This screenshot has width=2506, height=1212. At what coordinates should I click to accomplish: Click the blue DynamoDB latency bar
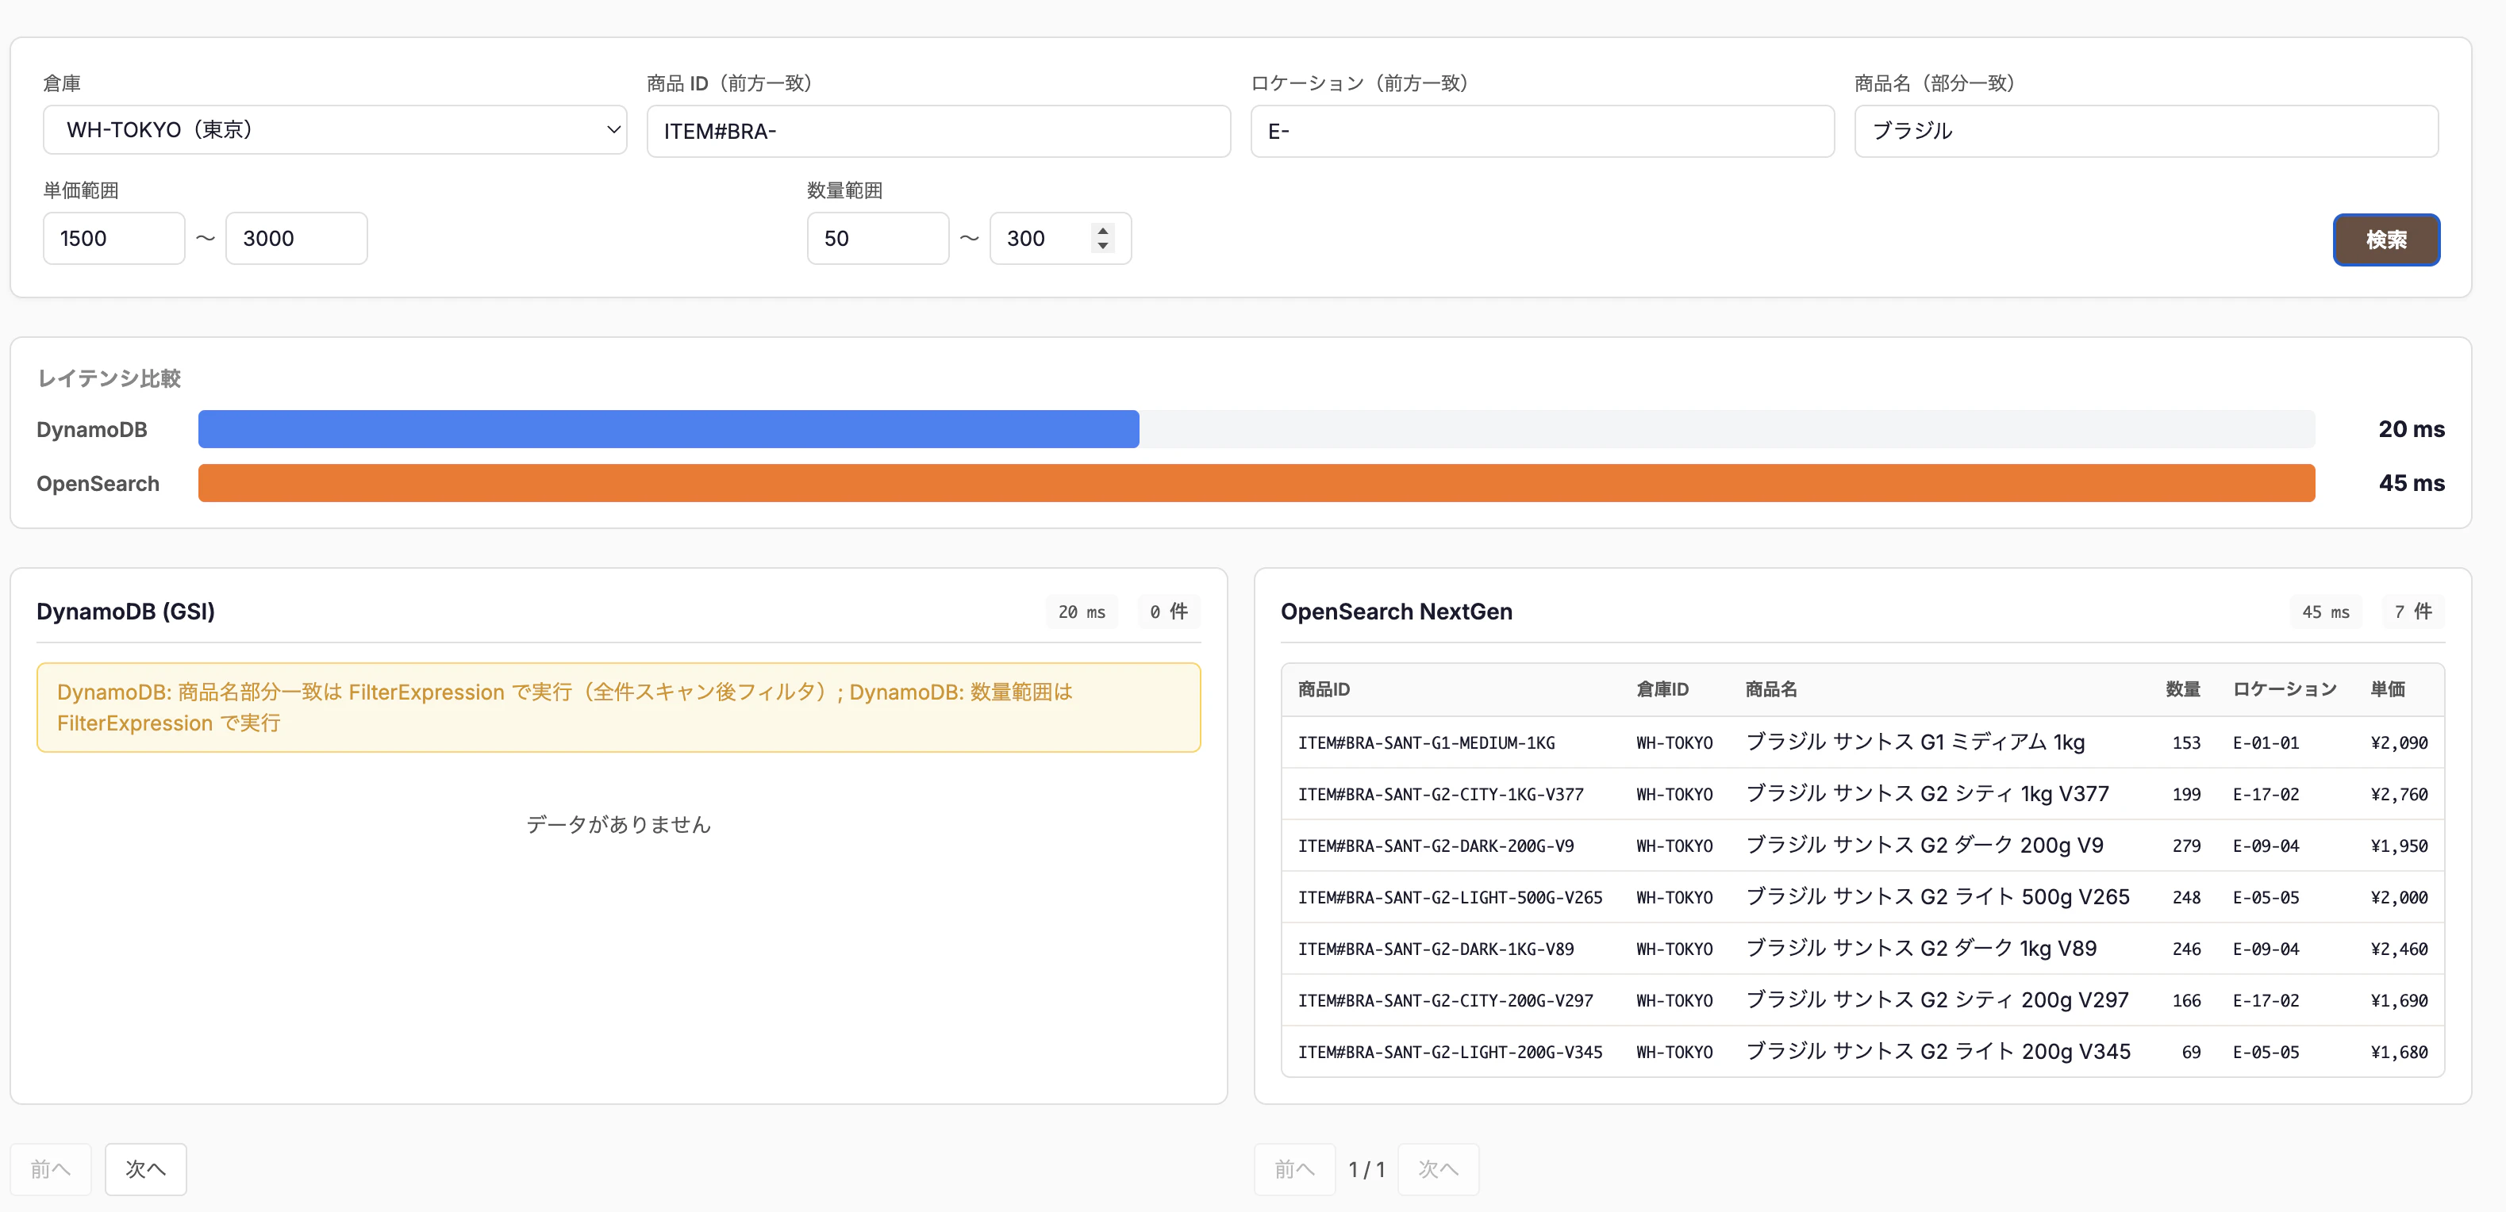coord(668,429)
